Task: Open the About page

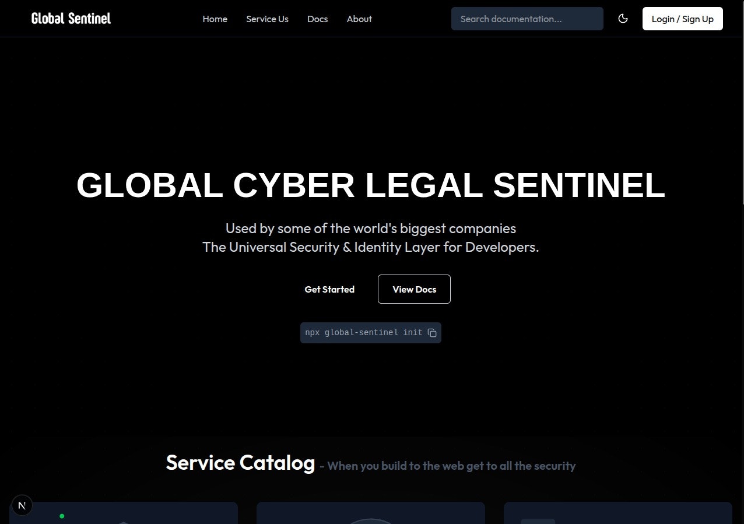Action: pos(359,19)
